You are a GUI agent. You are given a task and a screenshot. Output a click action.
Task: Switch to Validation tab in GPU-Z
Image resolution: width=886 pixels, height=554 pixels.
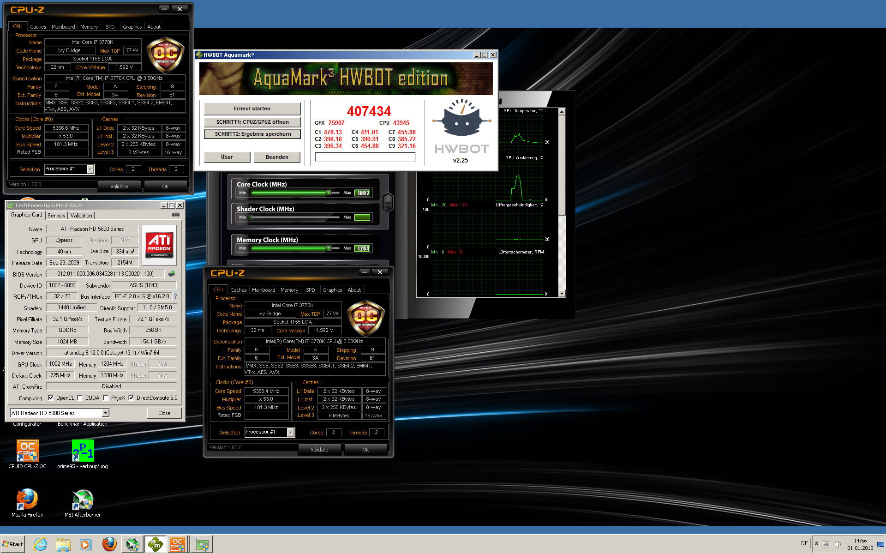pyautogui.click(x=81, y=216)
